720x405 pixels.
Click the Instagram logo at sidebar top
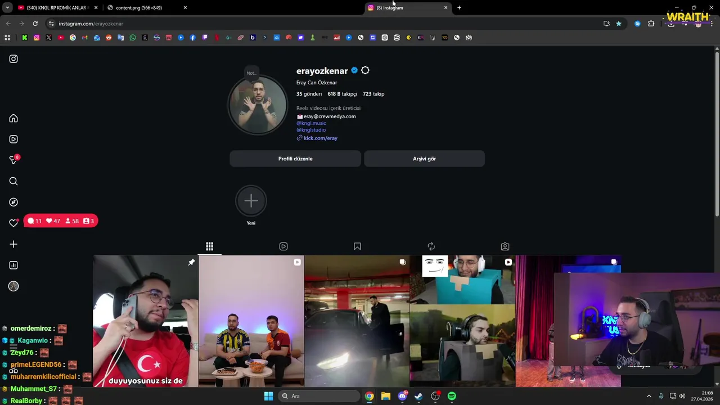[x=13, y=59]
